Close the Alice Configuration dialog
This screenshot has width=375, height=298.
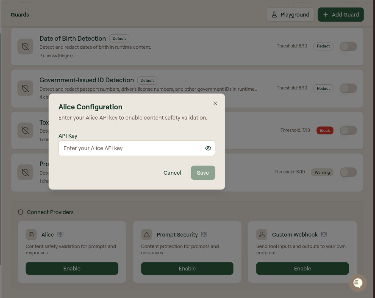215,103
